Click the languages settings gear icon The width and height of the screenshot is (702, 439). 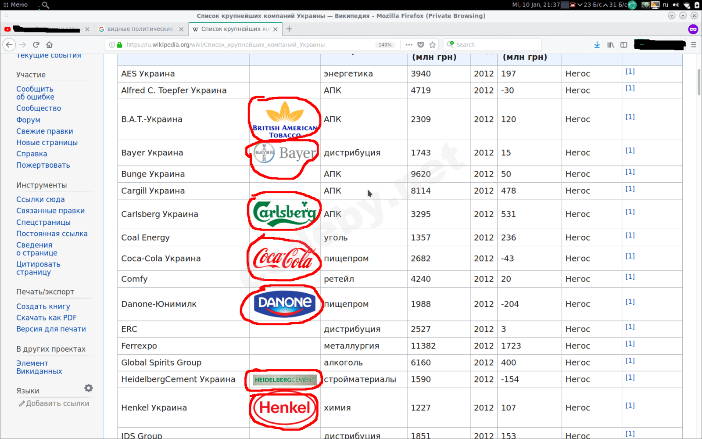click(89, 388)
